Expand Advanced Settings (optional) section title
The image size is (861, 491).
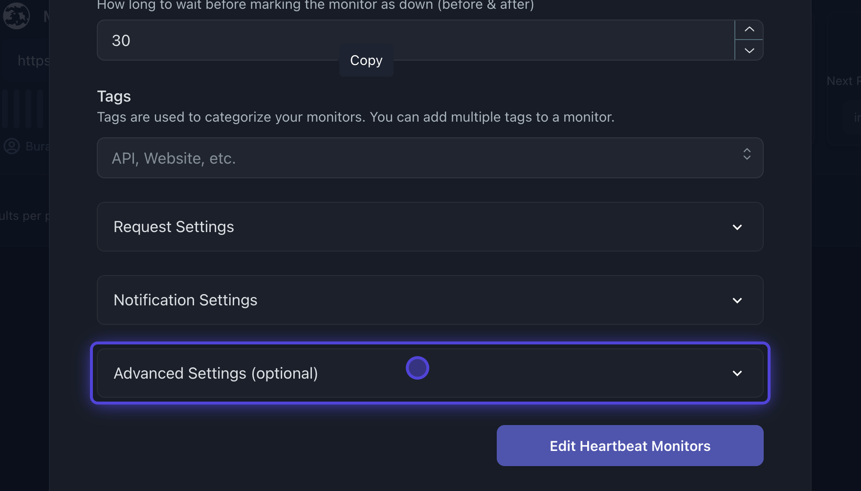(216, 373)
